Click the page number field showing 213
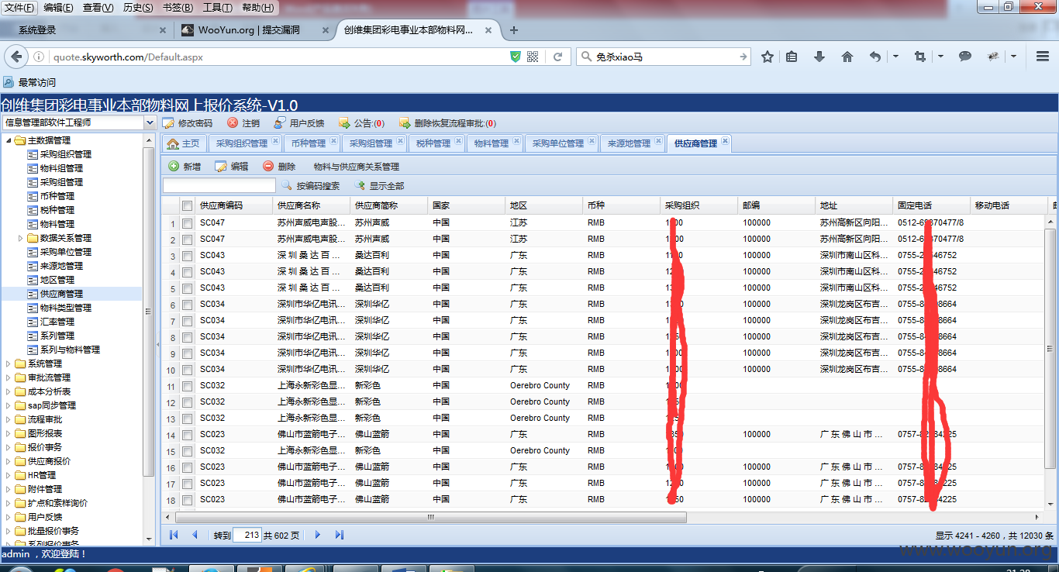Viewport: 1059px width, 572px height. click(x=247, y=535)
